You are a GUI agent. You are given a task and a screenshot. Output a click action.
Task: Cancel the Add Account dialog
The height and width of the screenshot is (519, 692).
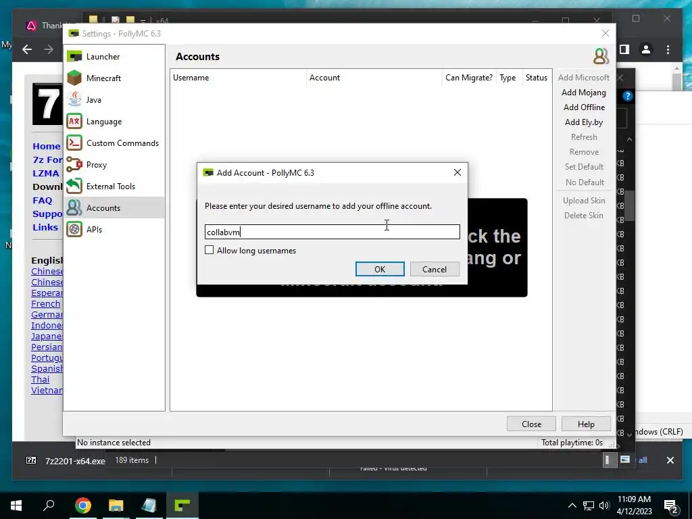[435, 269]
